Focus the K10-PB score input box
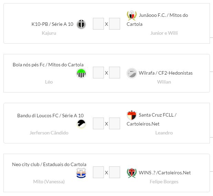This screenshot has height=196, width=213. (98, 24)
